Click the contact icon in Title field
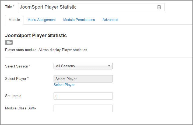Screen dimensions: 193x125 point(159,7)
